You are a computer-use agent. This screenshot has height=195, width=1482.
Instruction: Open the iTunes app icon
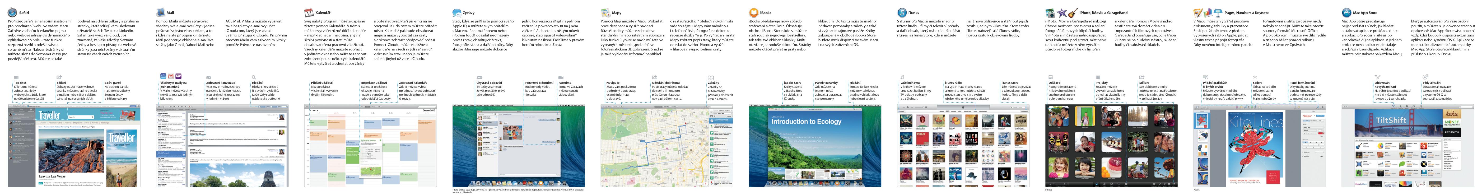pos(902,12)
